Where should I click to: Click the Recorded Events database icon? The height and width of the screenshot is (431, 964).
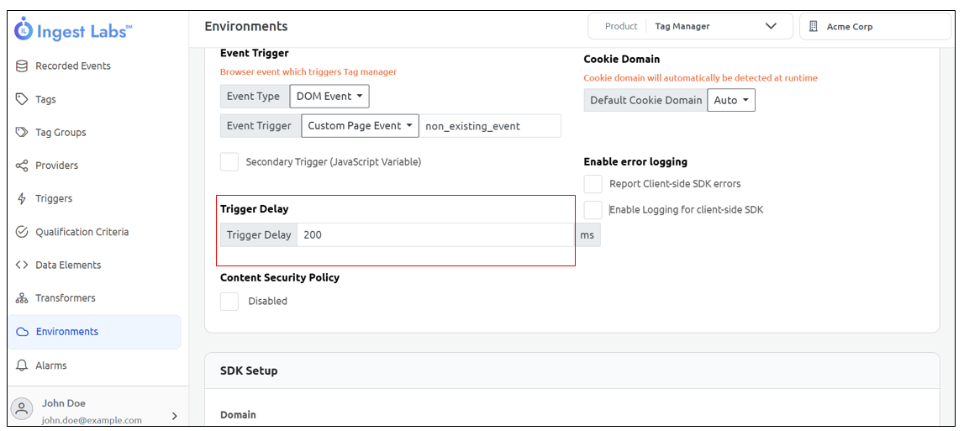pyautogui.click(x=23, y=66)
